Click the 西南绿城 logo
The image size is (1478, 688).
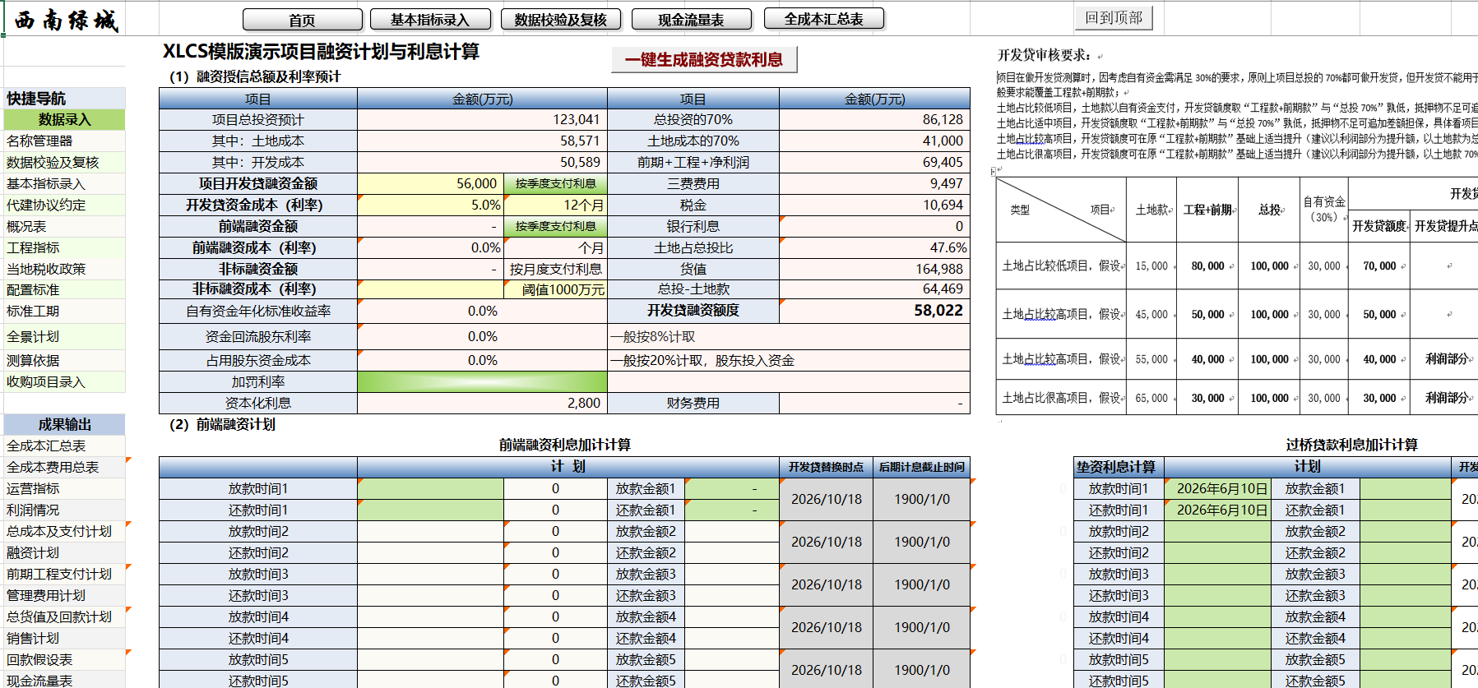[66, 20]
